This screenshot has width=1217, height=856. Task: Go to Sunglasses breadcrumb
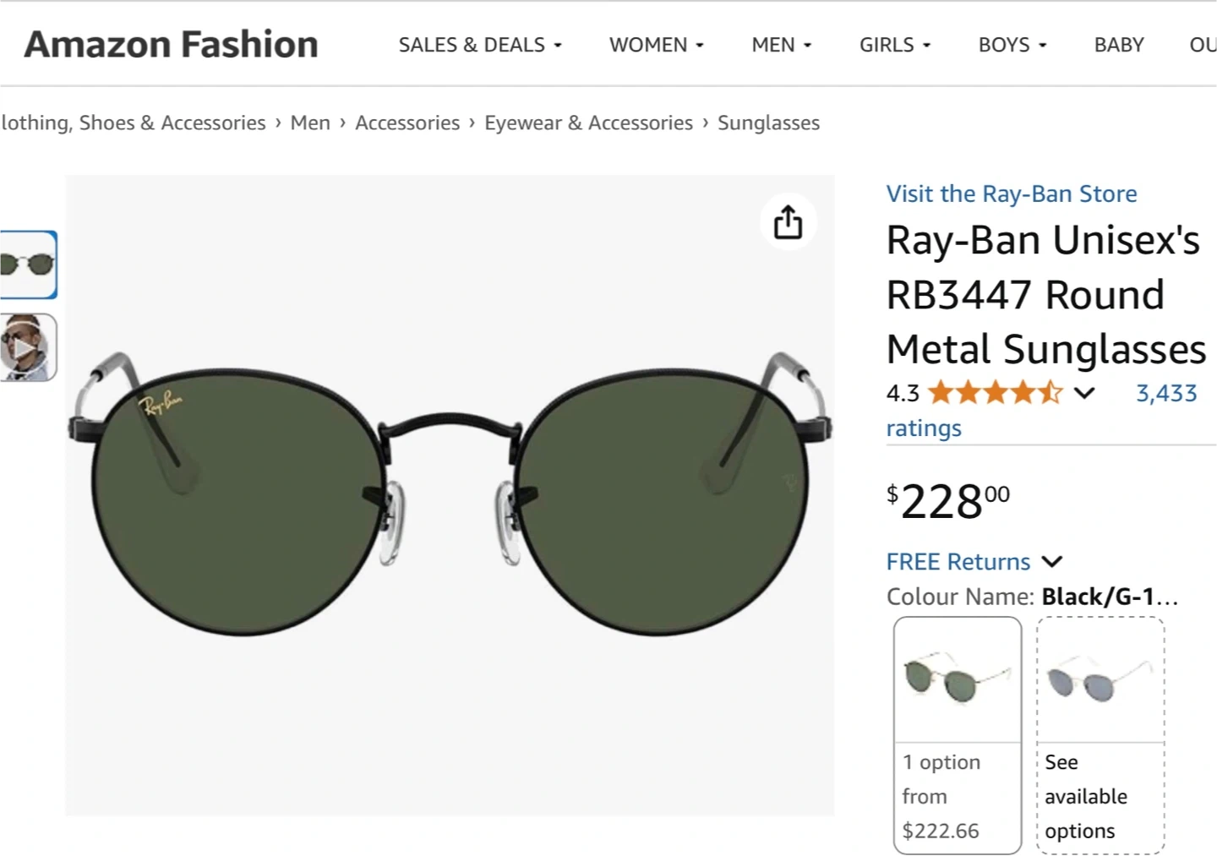768,123
